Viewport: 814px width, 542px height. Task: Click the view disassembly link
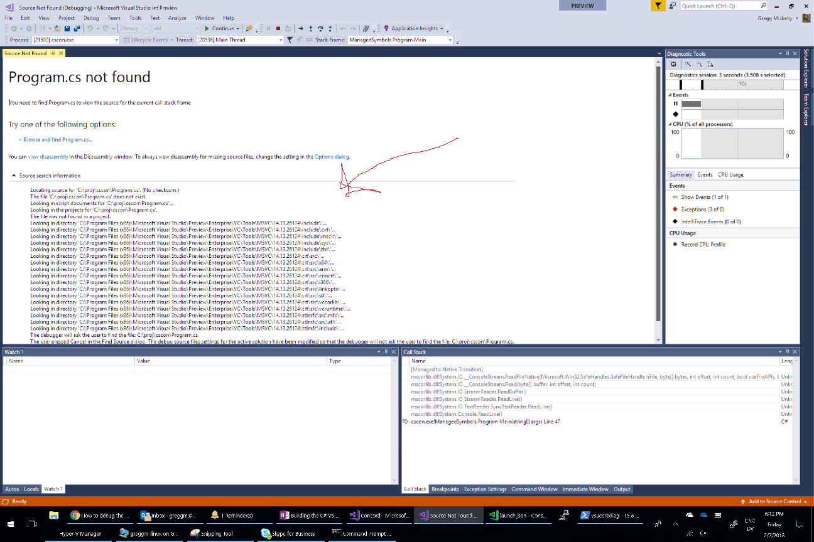click(48, 156)
